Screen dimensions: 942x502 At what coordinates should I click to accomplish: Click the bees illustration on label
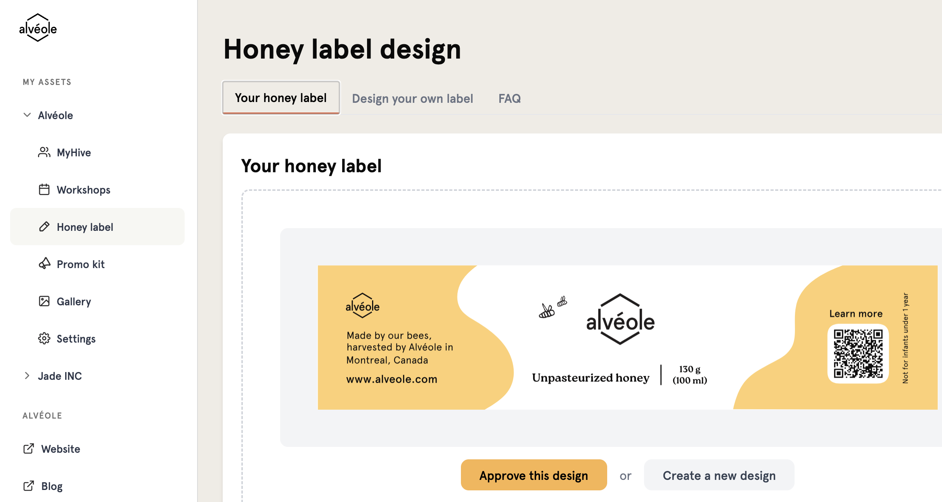click(x=552, y=306)
